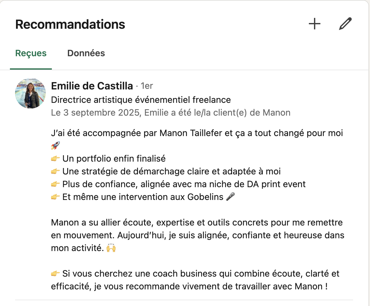Click the "1er" connection degree label
Viewport: 370px width, 306px height.
pyautogui.click(x=147, y=86)
